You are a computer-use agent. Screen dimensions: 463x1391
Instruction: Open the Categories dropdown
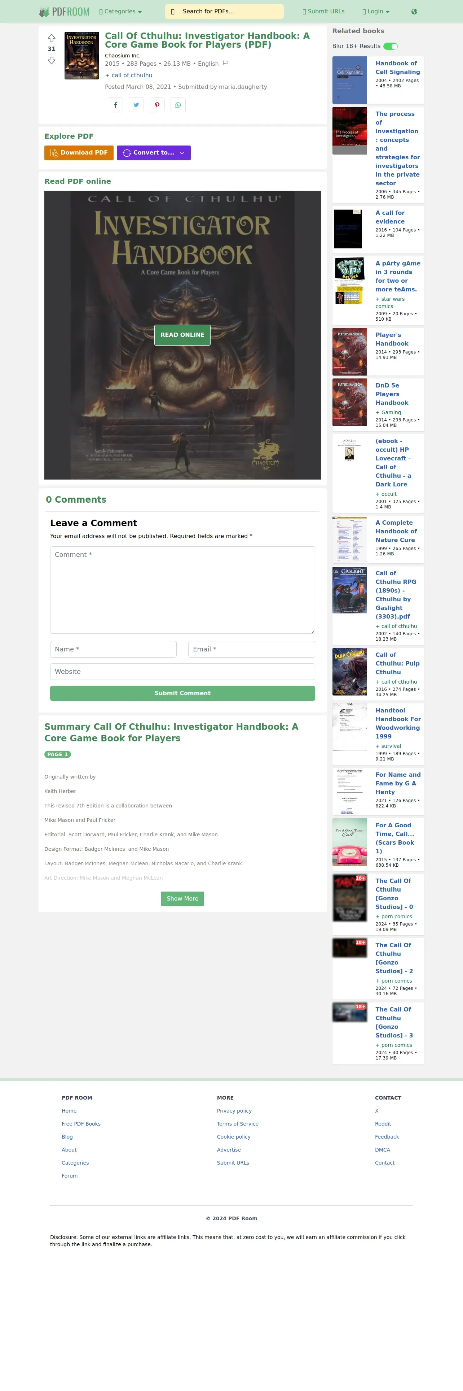[120, 11]
